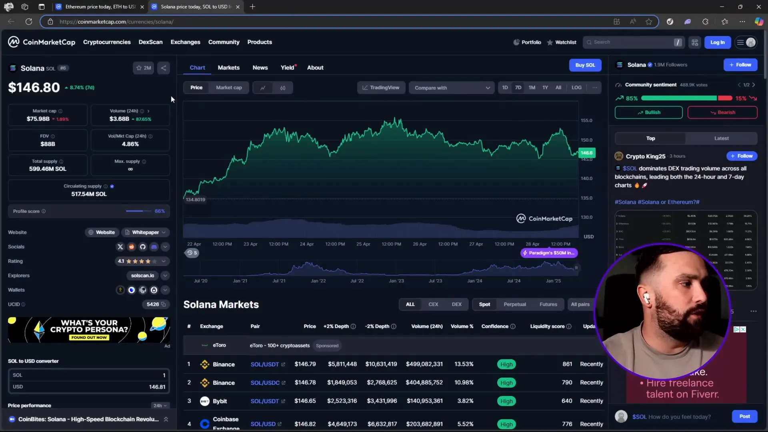Switch chart to line view icon
The image size is (768, 432).
coord(263,88)
